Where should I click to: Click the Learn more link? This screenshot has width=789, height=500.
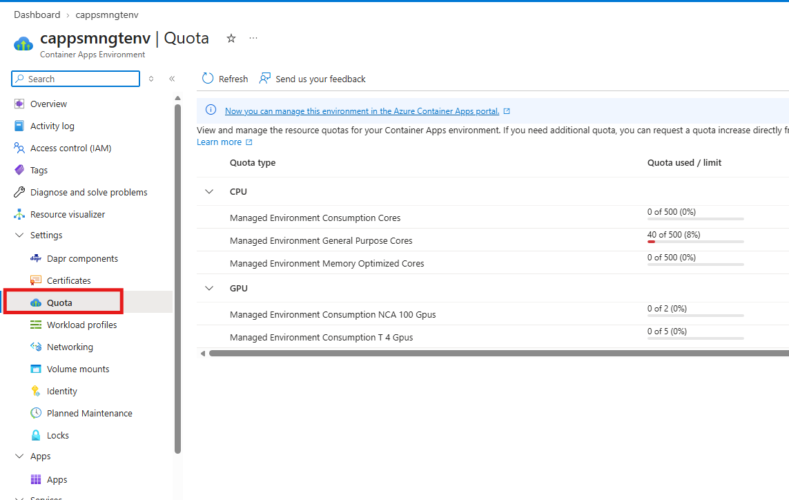click(x=219, y=142)
